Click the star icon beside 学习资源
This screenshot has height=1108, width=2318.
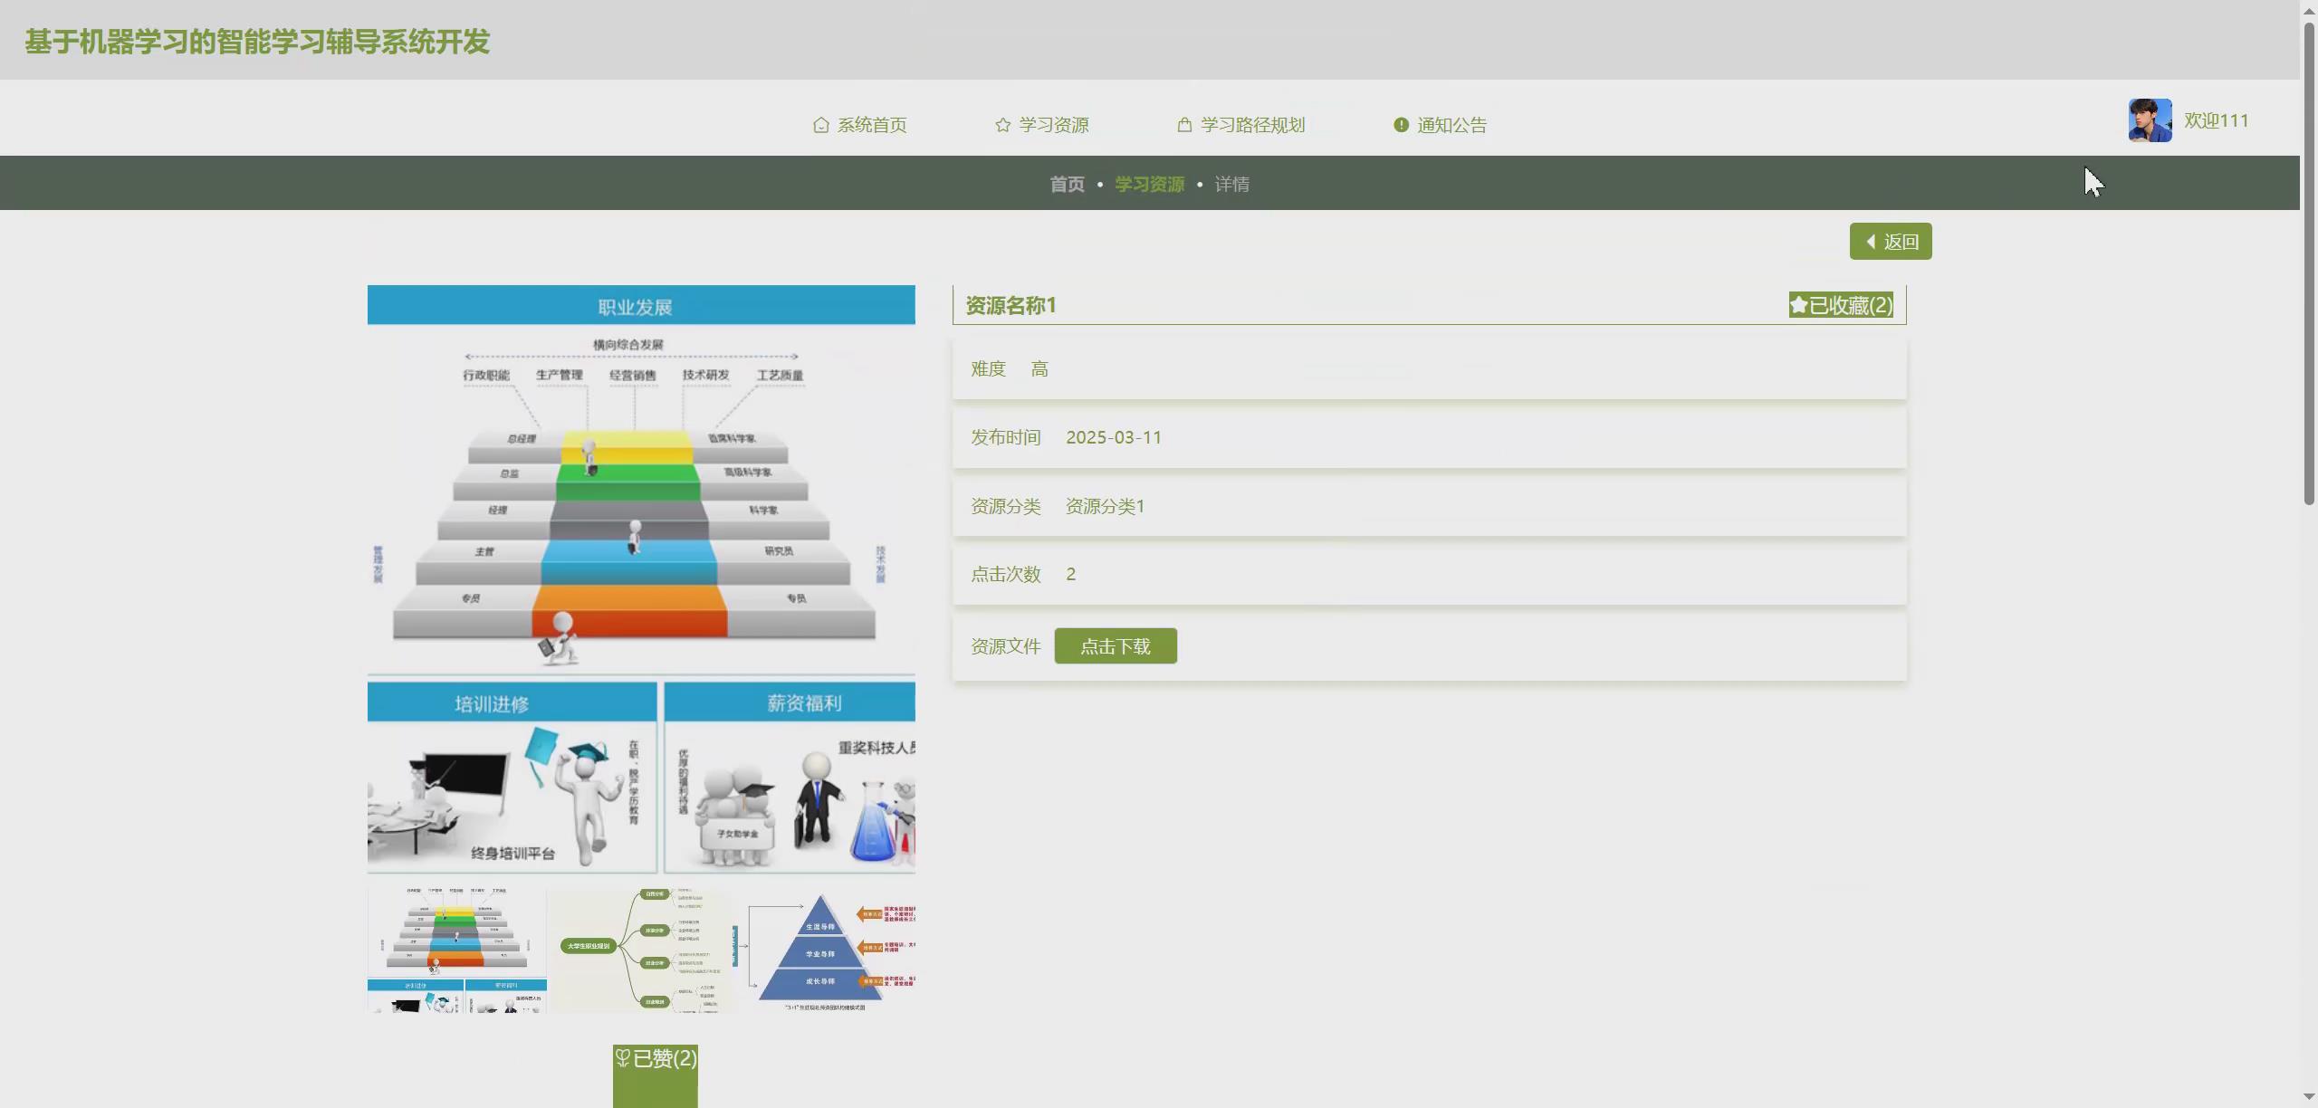coord(1002,125)
